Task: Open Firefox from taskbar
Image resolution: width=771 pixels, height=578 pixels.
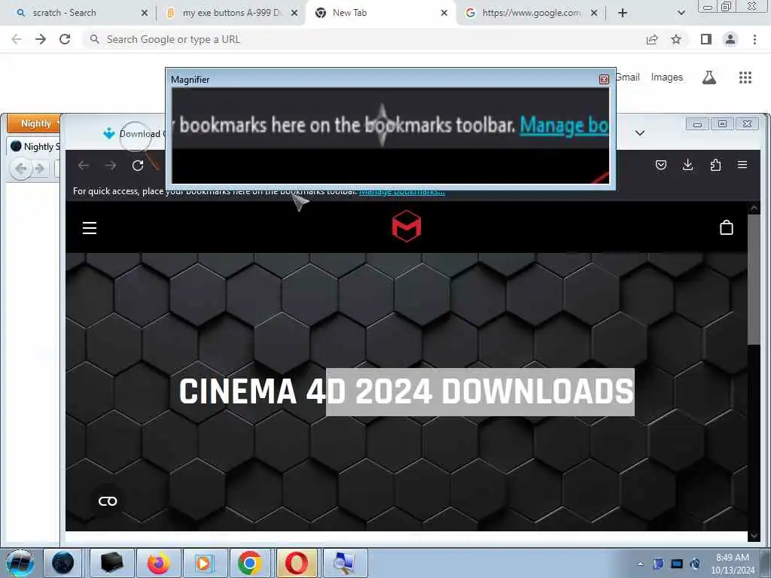Action: (158, 563)
